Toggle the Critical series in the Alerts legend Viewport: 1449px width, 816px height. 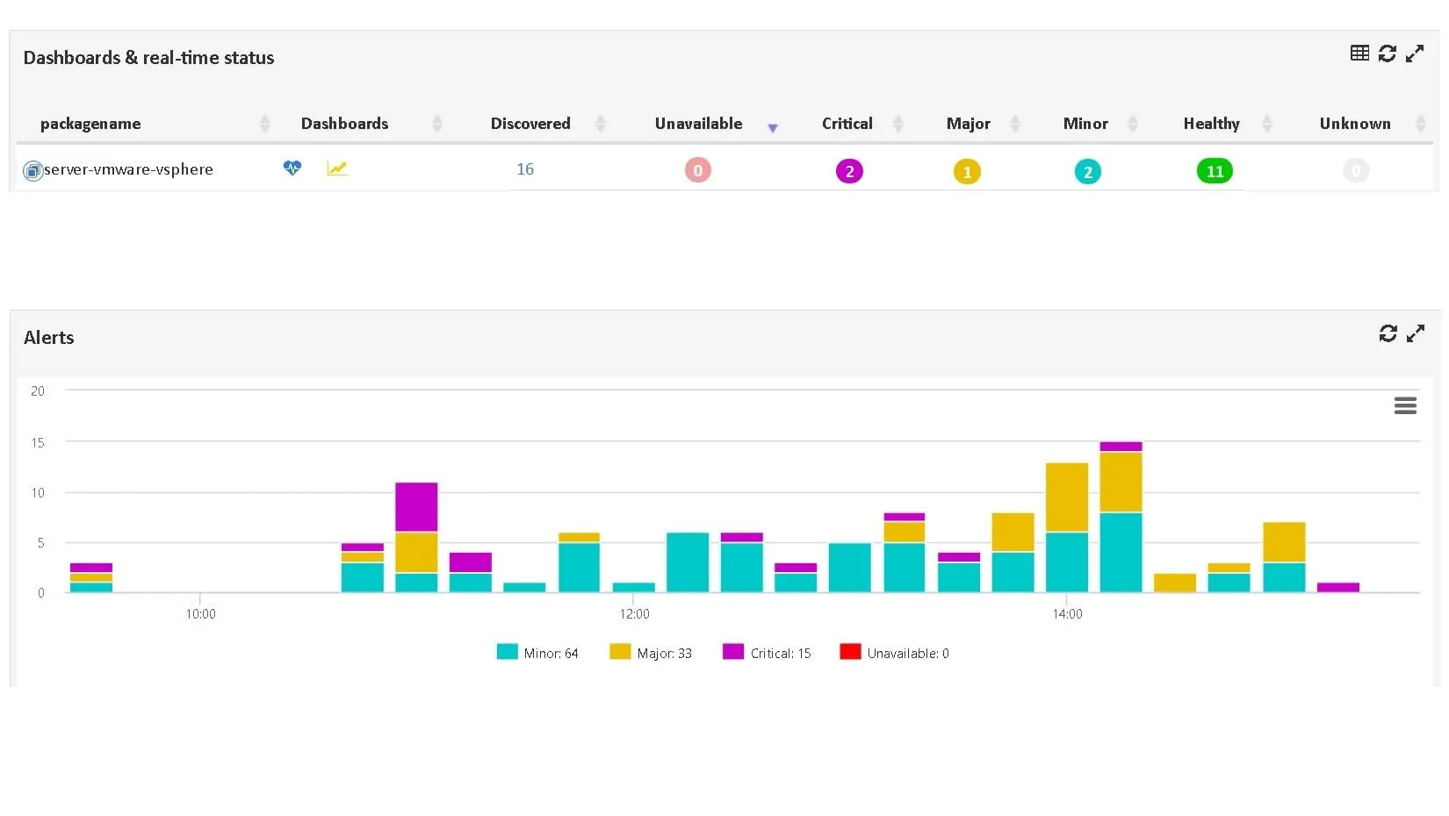point(780,653)
